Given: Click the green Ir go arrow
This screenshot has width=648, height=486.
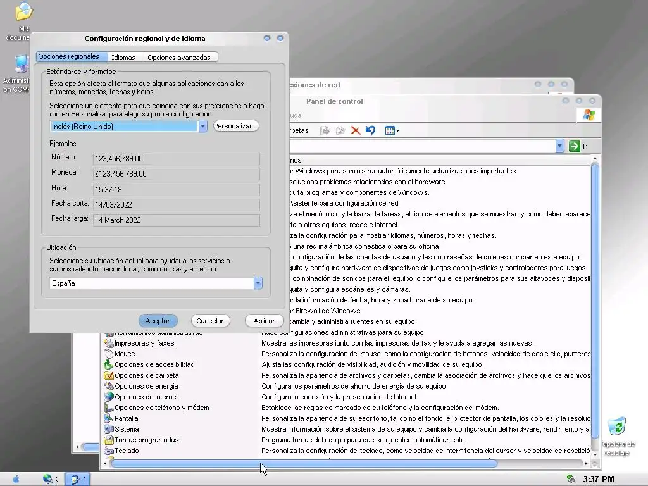Looking at the screenshot, I should coord(574,146).
